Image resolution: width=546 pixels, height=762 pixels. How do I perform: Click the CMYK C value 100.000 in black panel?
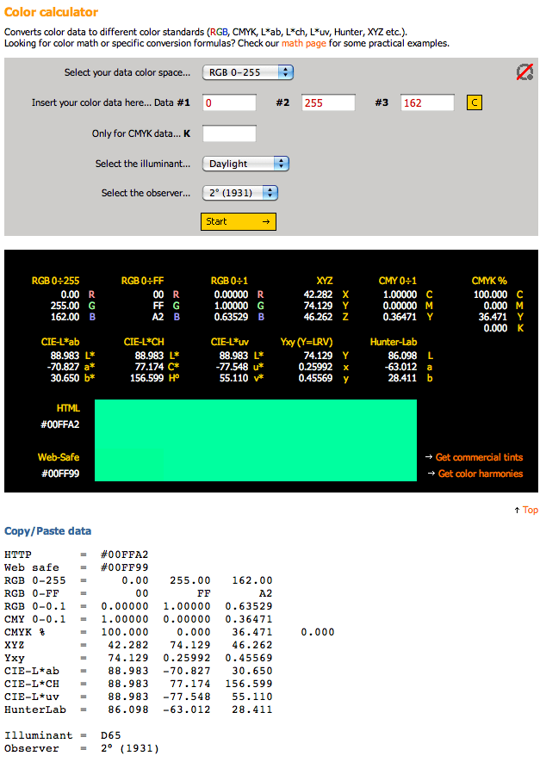coord(490,294)
